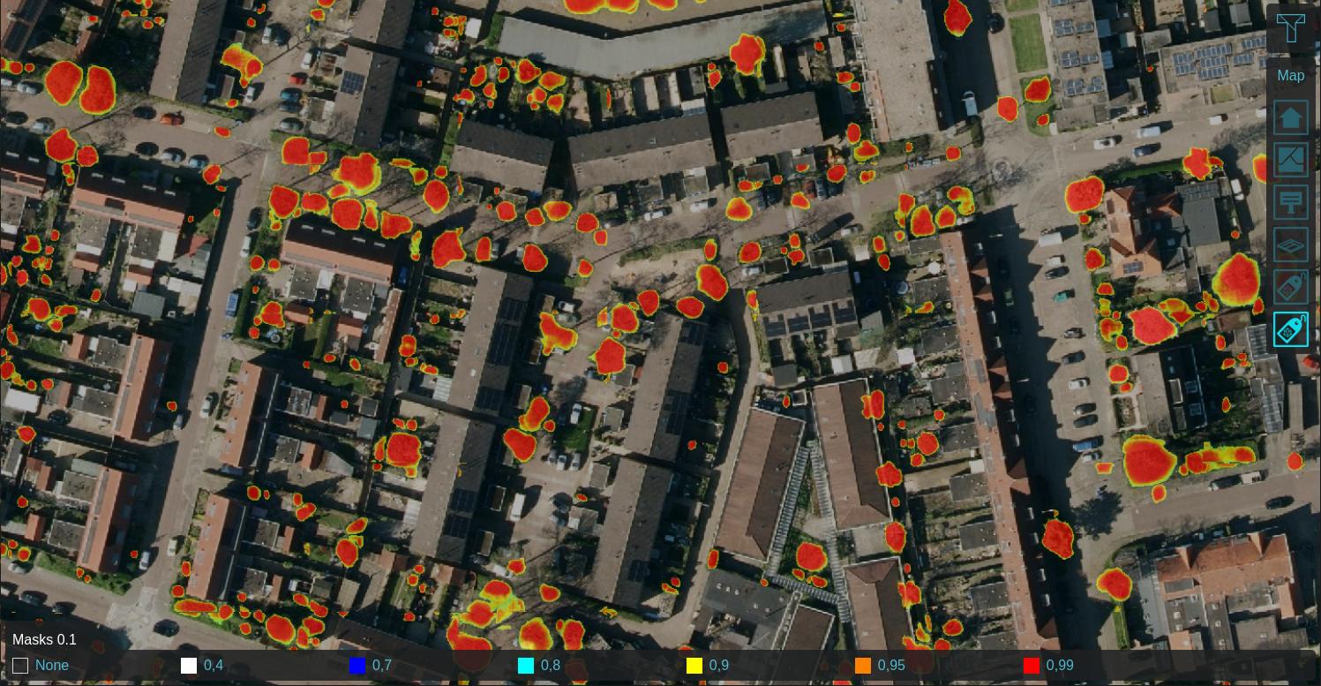Viewport: 1321px width, 686px height.
Task: Click the 0,95 legend label text
Action: coord(891,666)
